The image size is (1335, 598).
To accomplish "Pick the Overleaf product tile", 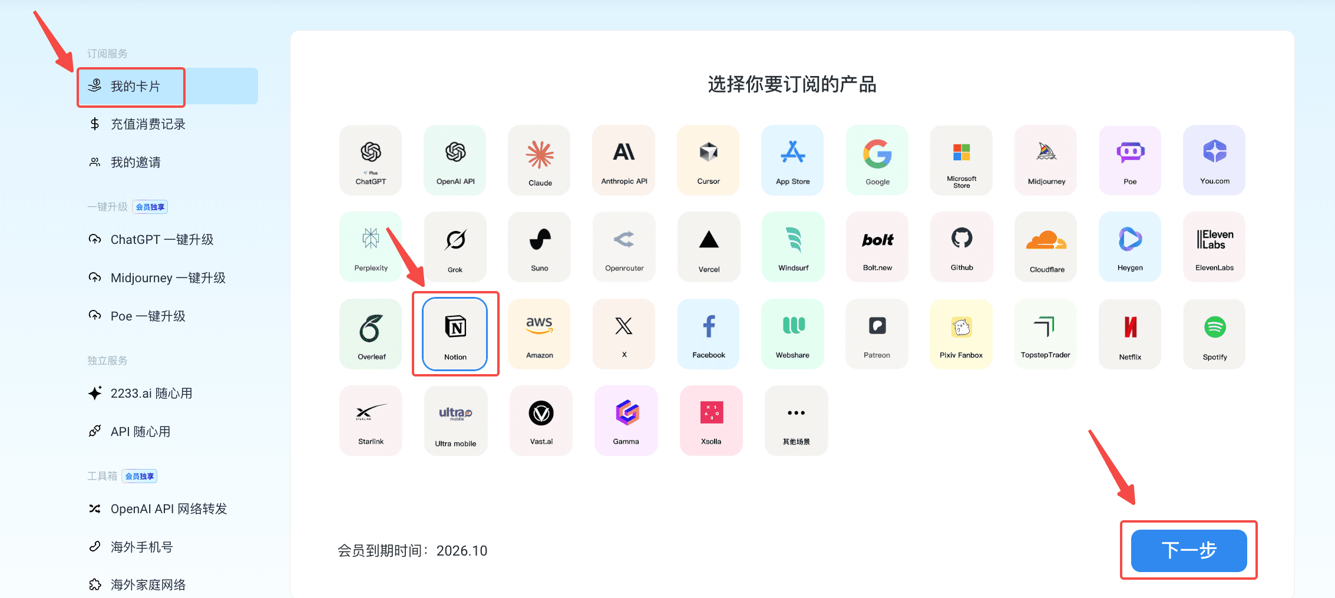I will click(x=371, y=334).
